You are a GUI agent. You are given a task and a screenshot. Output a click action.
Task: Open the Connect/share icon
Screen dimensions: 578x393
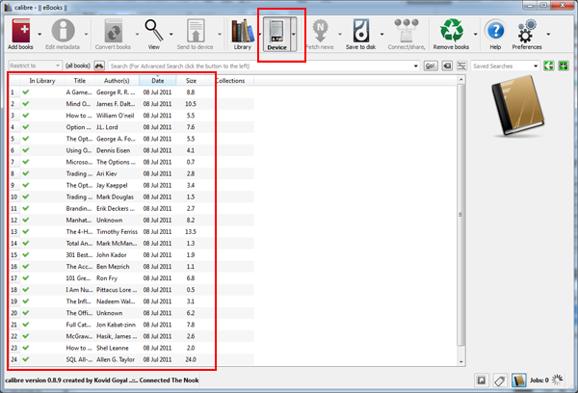407,31
